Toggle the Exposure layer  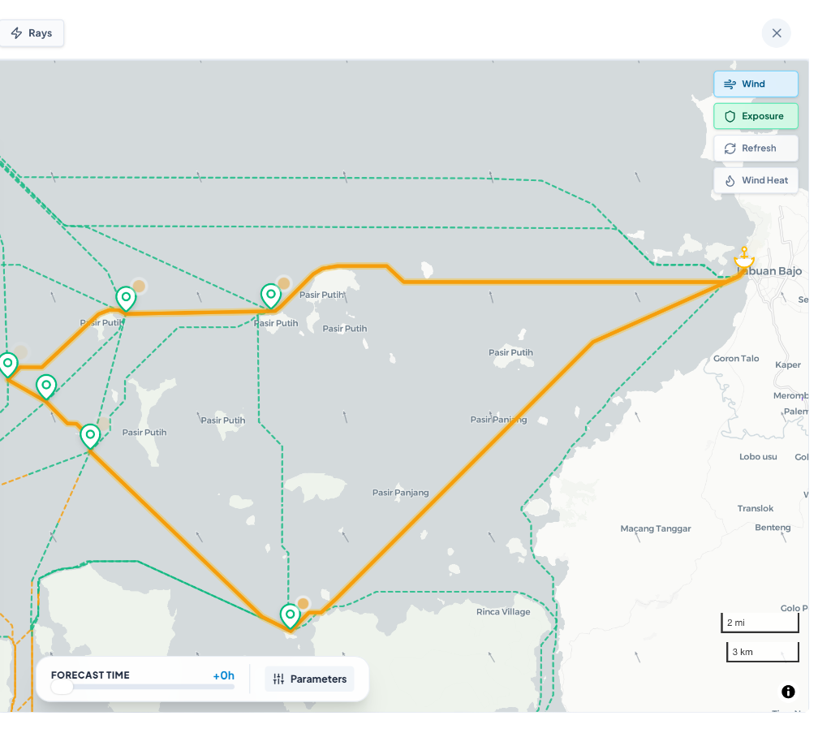756,116
